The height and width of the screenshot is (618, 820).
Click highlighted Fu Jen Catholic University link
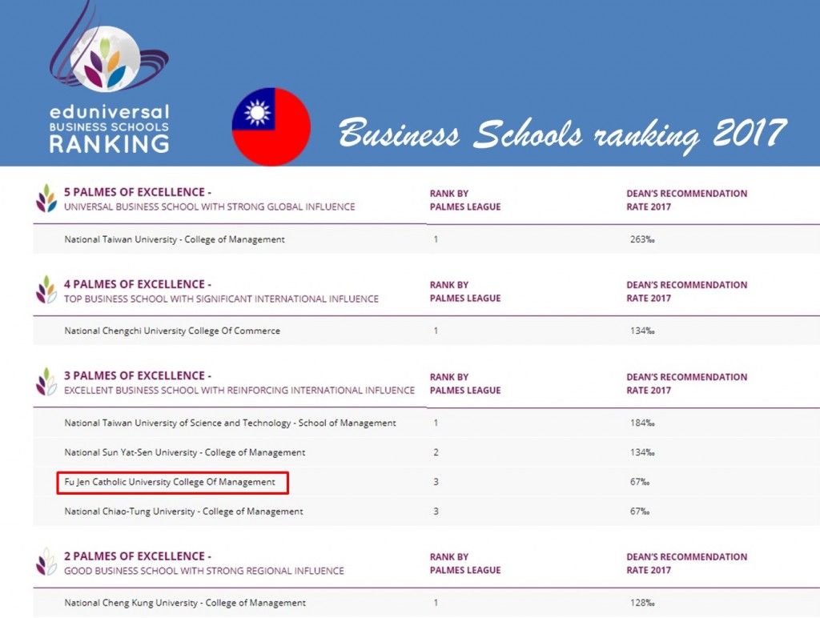pyautogui.click(x=170, y=482)
